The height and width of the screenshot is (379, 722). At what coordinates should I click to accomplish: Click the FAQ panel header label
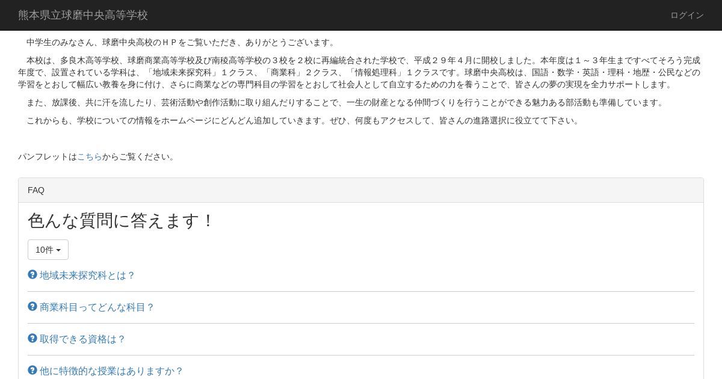click(36, 190)
